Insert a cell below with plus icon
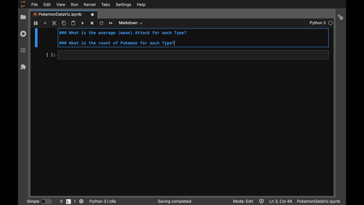 click(x=45, y=23)
